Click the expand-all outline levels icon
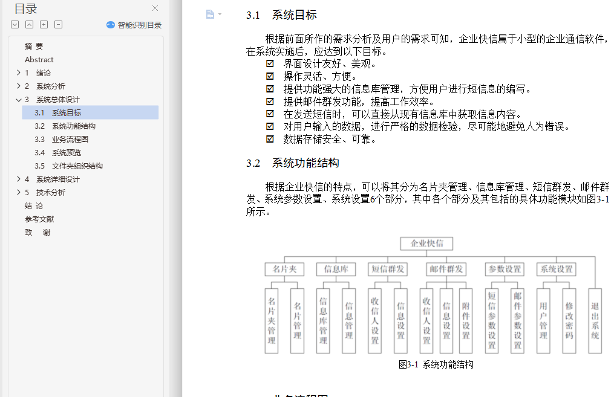The width and height of the screenshot is (614, 397). [x=15, y=25]
